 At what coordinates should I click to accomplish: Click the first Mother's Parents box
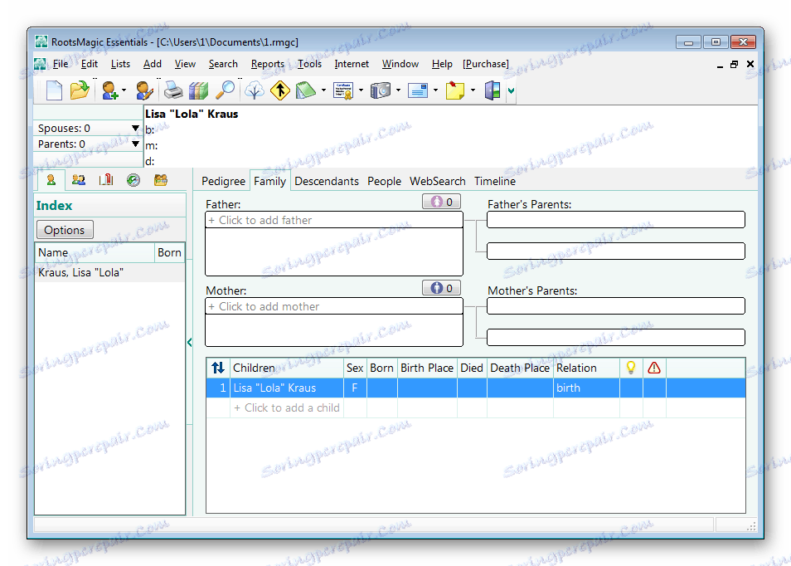tap(616, 306)
